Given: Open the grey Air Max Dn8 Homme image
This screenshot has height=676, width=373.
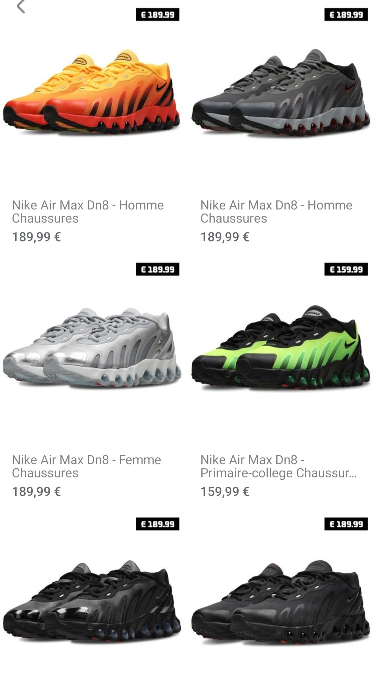Looking at the screenshot, I should tap(280, 93).
